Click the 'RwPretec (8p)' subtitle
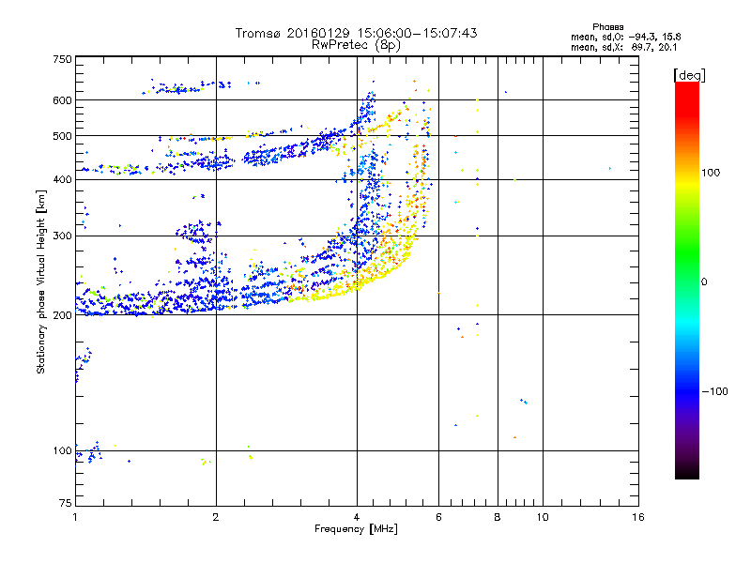This screenshot has width=751, height=563. (356, 45)
